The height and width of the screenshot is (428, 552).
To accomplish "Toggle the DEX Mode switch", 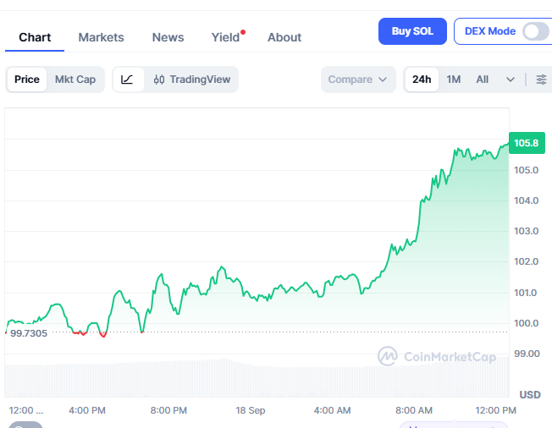I will (x=535, y=31).
